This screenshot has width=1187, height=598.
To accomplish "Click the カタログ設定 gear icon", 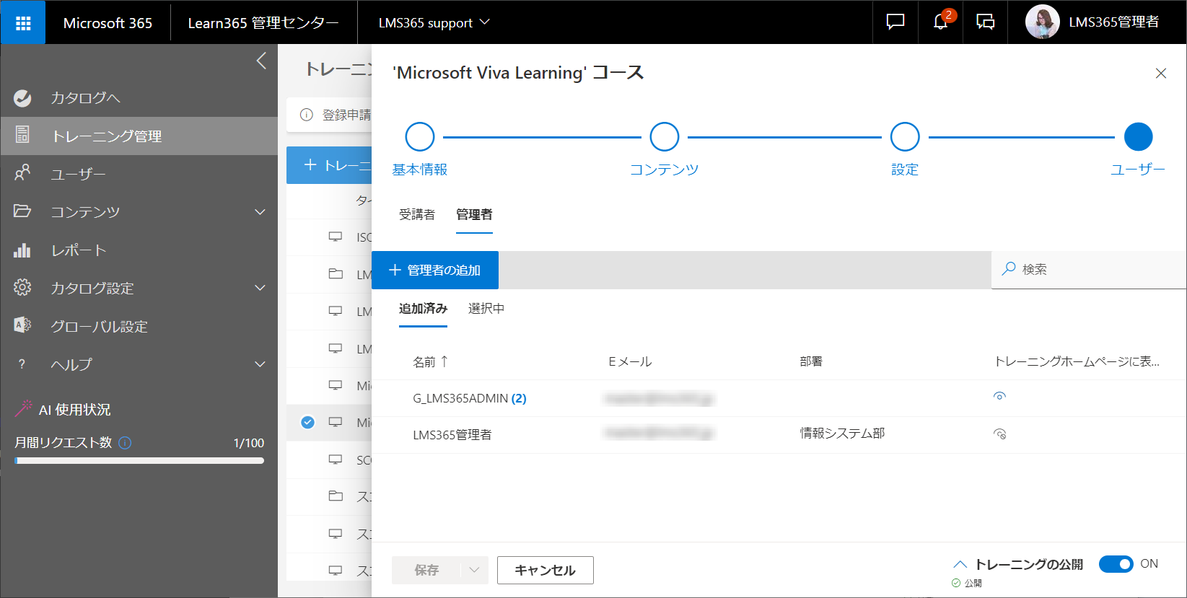I will click(22, 288).
